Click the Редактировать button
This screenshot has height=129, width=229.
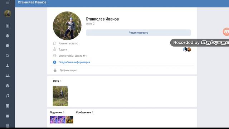(138, 33)
